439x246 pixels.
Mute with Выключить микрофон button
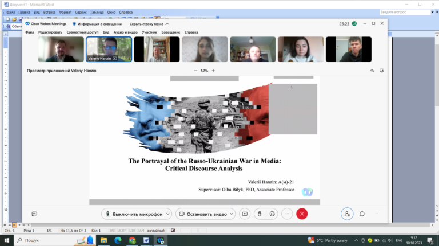[134, 214]
